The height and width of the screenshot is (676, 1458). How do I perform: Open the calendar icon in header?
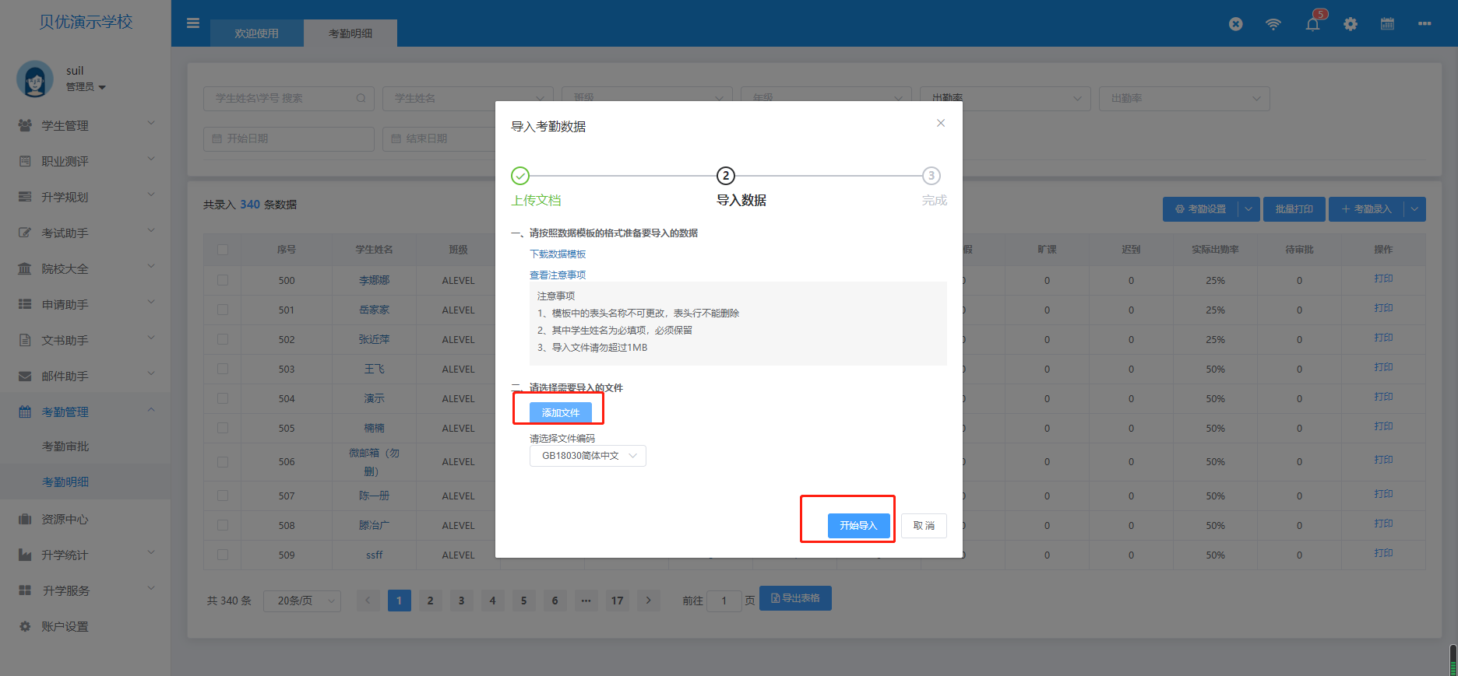point(1387,23)
